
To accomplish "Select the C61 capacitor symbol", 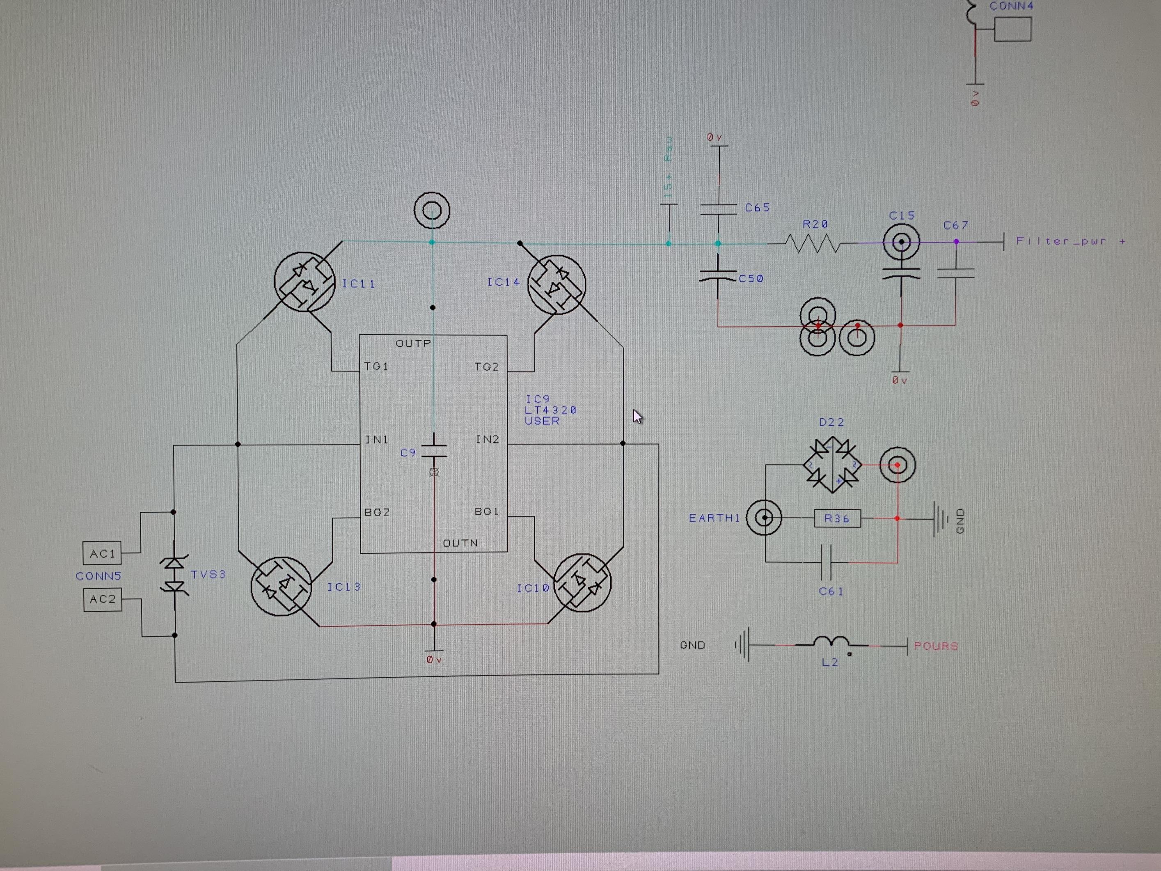I will click(827, 562).
